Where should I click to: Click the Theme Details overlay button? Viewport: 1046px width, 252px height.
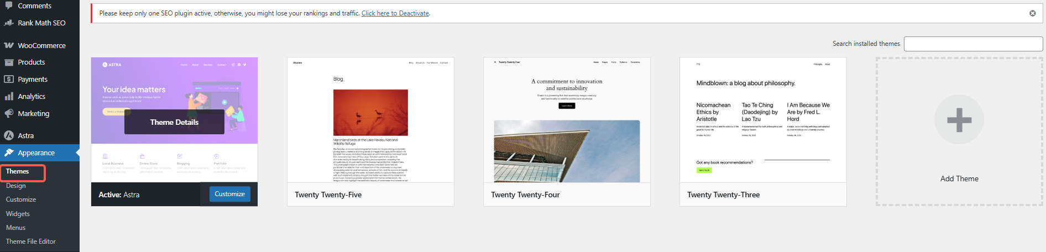click(174, 122)
